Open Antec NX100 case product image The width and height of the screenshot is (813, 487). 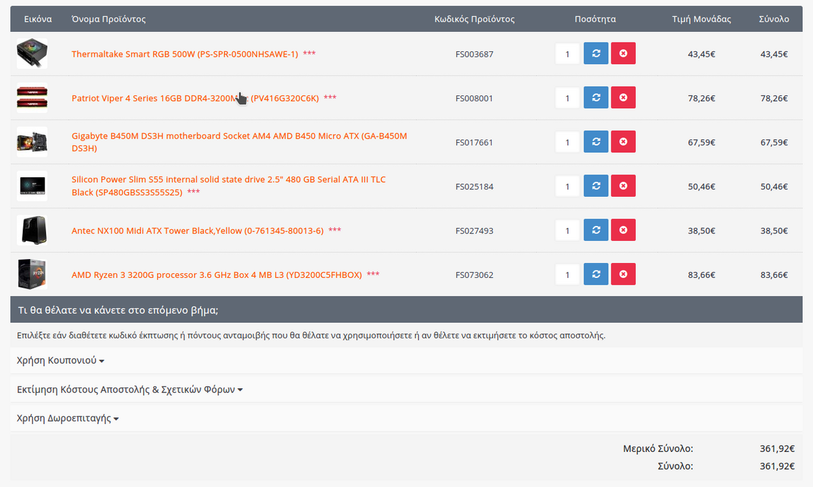pos(32,231)
